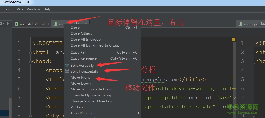The width and height of the screenshot is (265, 118).
Task: Click the </title> closing tag on line 5
Action: point(192,79)
